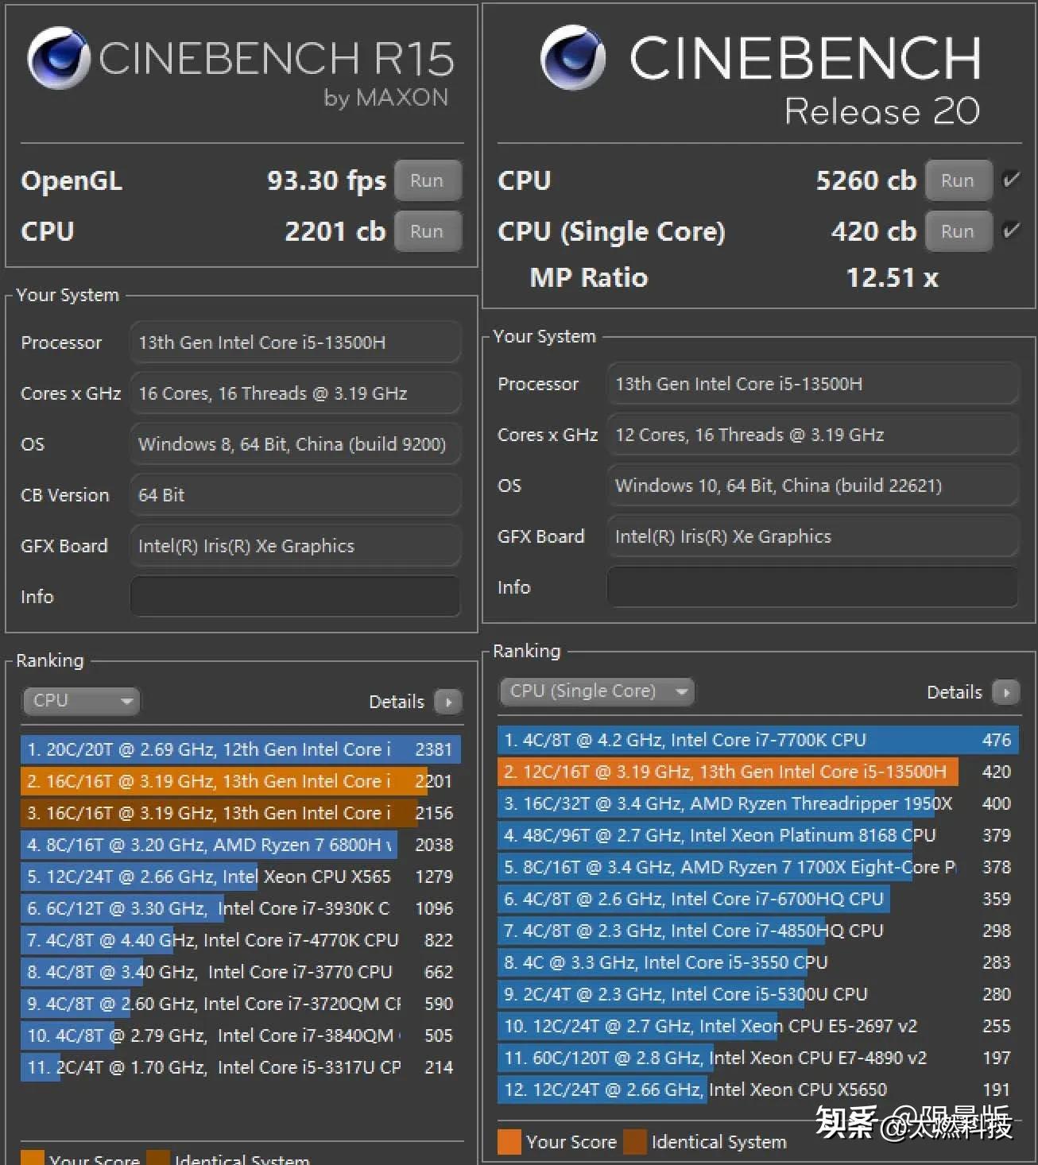Screen dimensions: 1038x1165
Task: Click the MP Ratio '12.51 x' value
Action: pos(893,278)
